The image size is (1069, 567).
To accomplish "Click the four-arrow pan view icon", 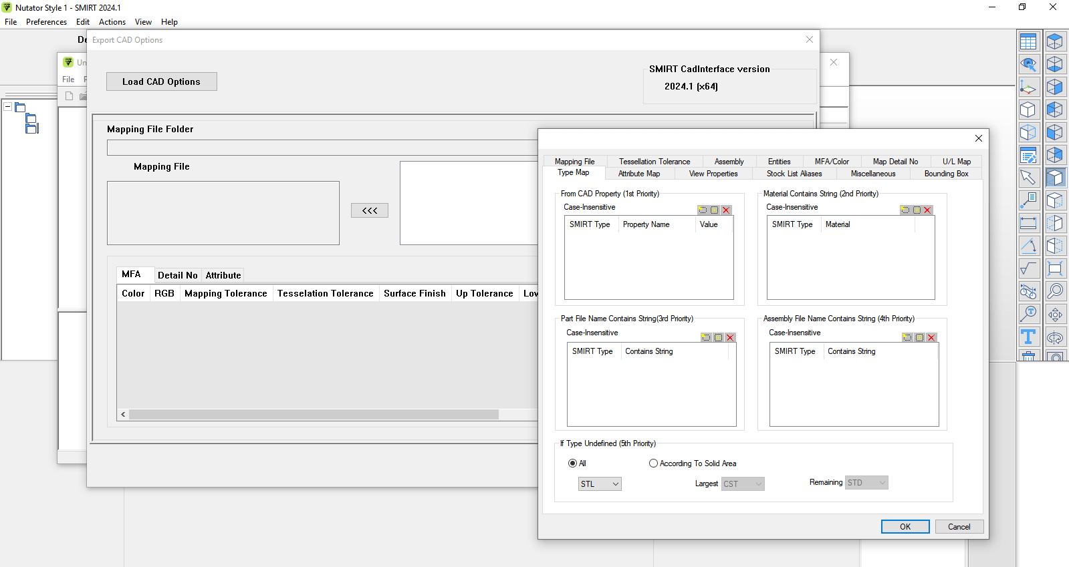I will (1055, 314).
